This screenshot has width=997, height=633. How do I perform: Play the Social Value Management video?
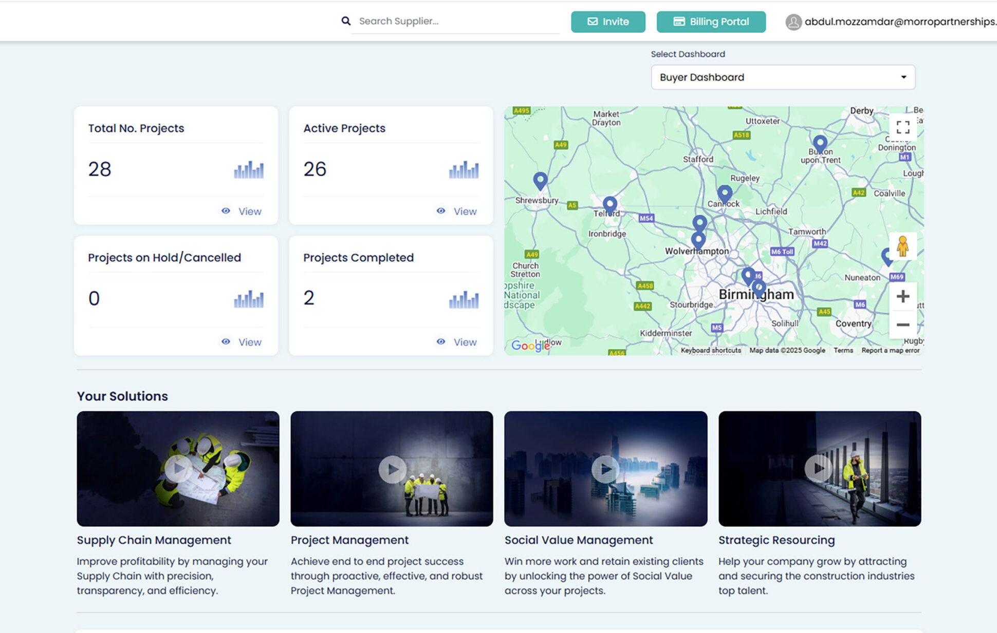[x=605, y=469]
